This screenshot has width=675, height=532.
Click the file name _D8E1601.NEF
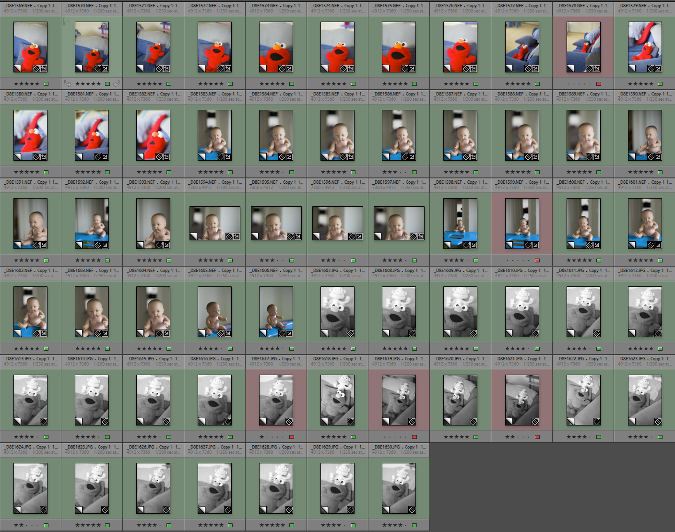[633, 182]
